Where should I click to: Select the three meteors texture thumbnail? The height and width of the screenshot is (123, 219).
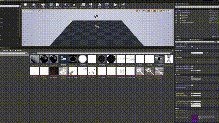92,71
